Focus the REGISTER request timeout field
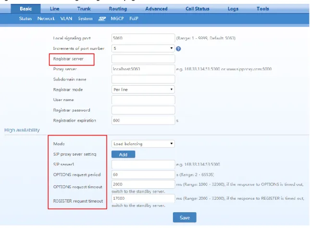Image resolution: width=310 pixels, height=228 pixels. pos(143,198)
